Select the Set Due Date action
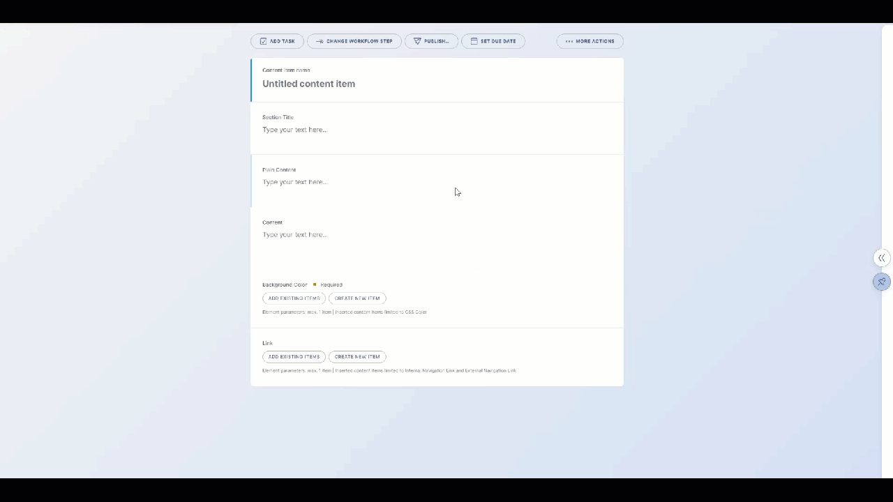Viewport: 893px width, 502px height. pyautogui.click(x=493, y=41)
